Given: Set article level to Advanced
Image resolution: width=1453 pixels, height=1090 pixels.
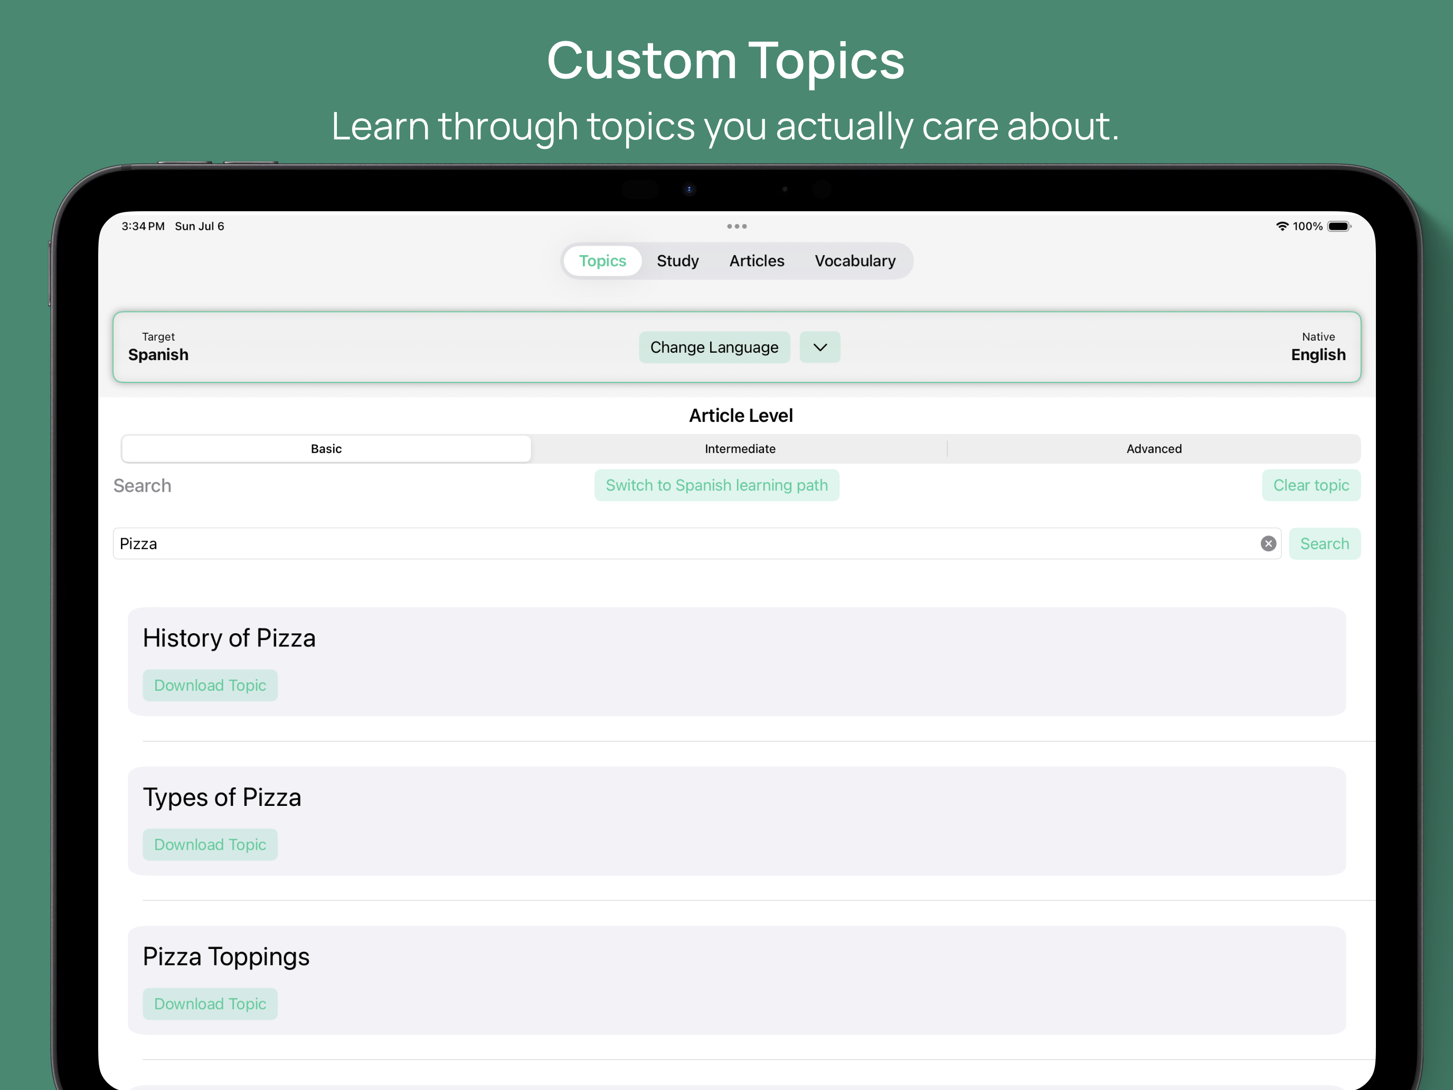Looking at the screenshot, I should (1154, 449).
